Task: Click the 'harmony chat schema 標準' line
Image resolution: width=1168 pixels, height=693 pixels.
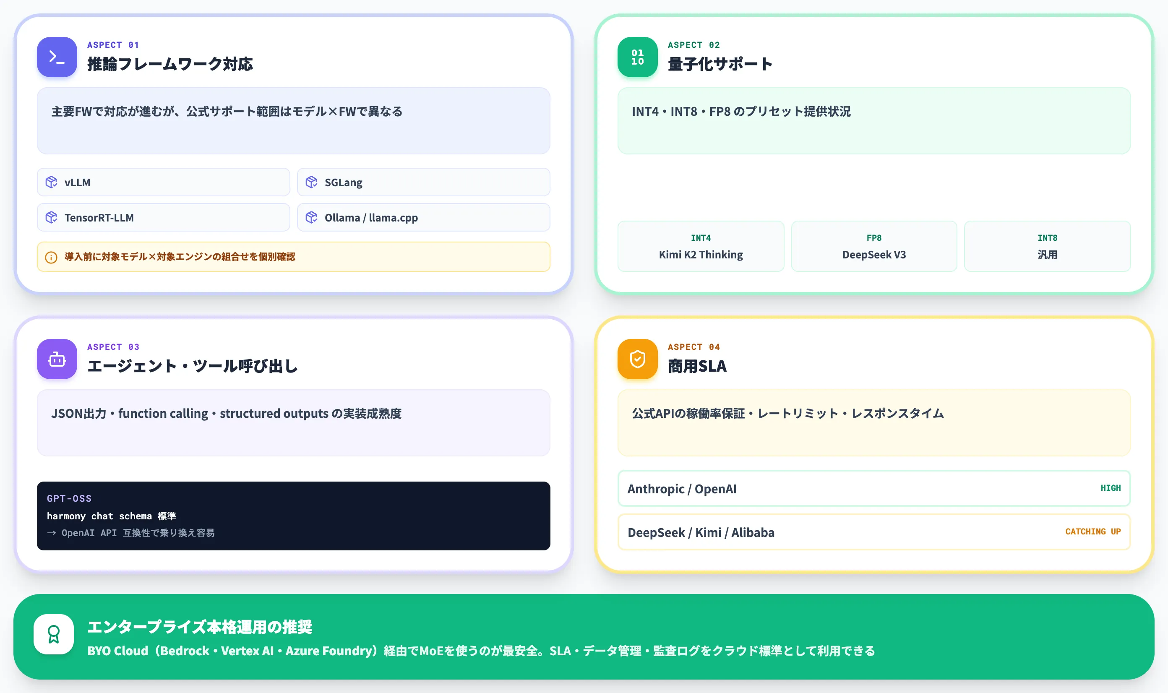Action: (x=111, y=516)
